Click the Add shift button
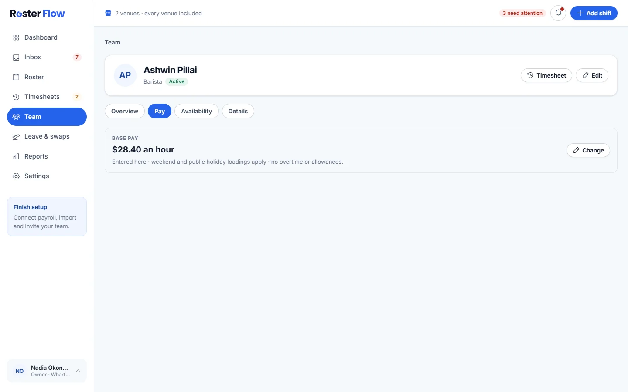The image size is (628, 392). click(x=594, y=13)
